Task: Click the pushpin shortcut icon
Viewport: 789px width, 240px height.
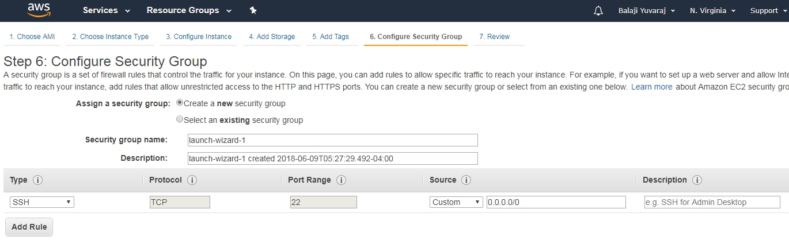Action: (253, 10)
